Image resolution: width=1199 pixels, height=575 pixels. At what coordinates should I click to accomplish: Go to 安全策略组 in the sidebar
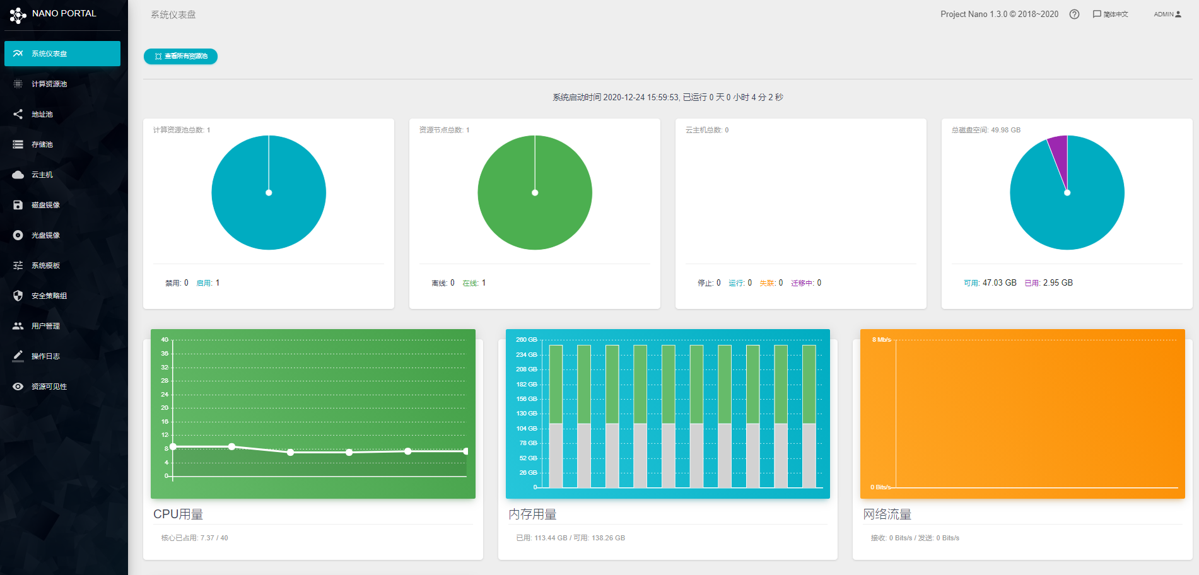62,296
